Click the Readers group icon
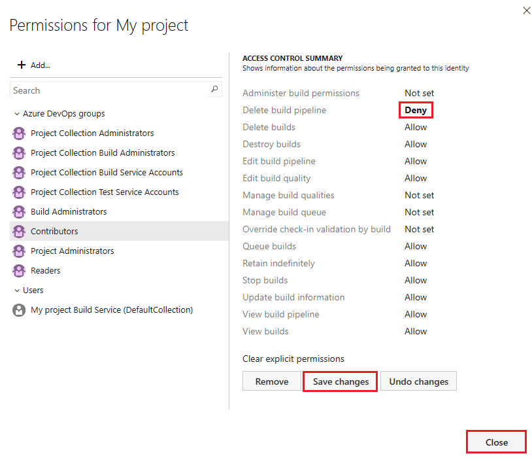 [18, 270]
